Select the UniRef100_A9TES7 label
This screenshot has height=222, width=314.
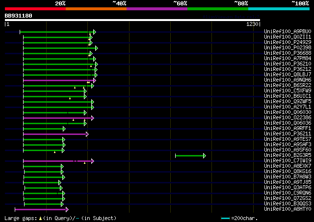(x=288, y=139)
